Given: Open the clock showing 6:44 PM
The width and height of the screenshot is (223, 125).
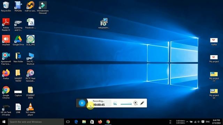Looking at the screenshot, I should point(216,122).
